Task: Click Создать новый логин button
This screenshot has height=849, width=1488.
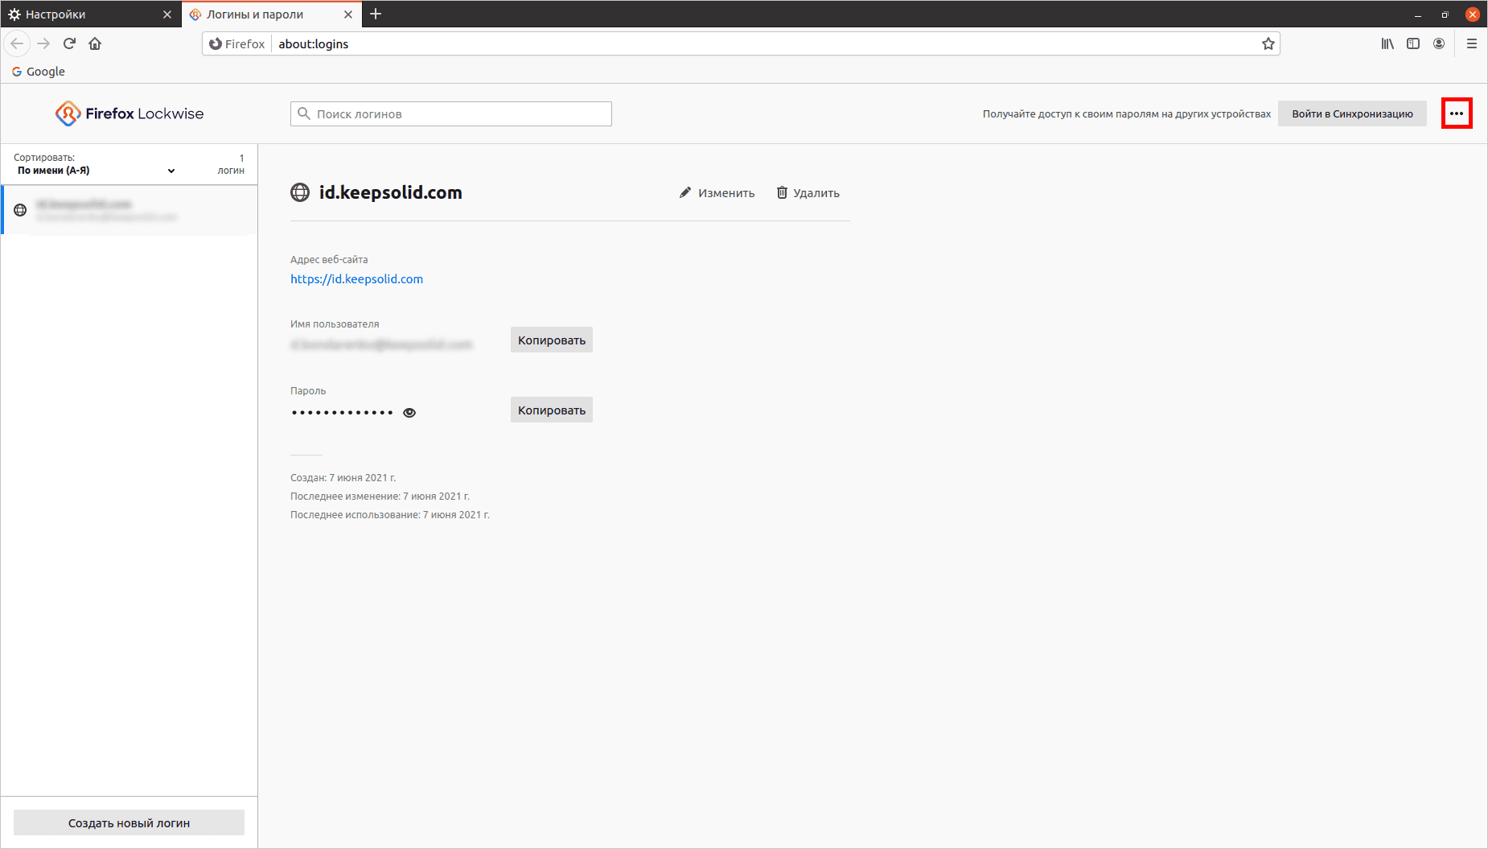Action: tap(129, 823)
